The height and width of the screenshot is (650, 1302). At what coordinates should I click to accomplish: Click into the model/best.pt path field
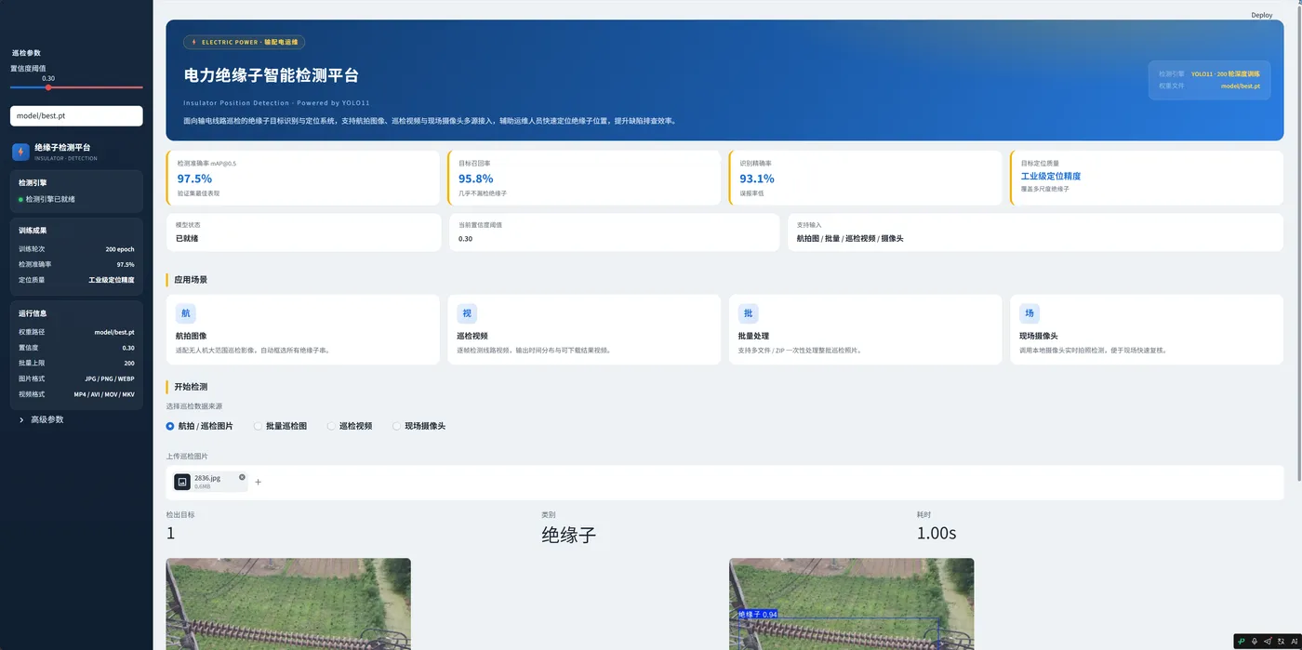76,115
